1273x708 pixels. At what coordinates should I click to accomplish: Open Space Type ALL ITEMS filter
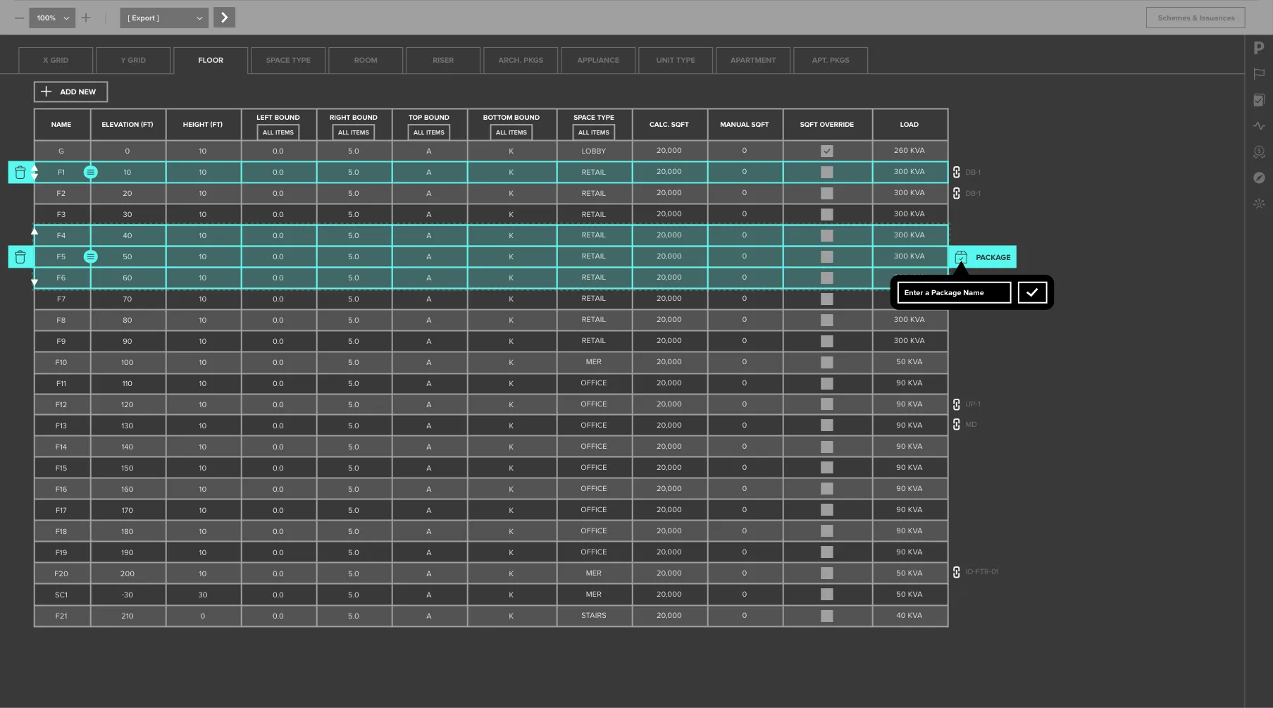pyautogui.click(x=594, y=132)
